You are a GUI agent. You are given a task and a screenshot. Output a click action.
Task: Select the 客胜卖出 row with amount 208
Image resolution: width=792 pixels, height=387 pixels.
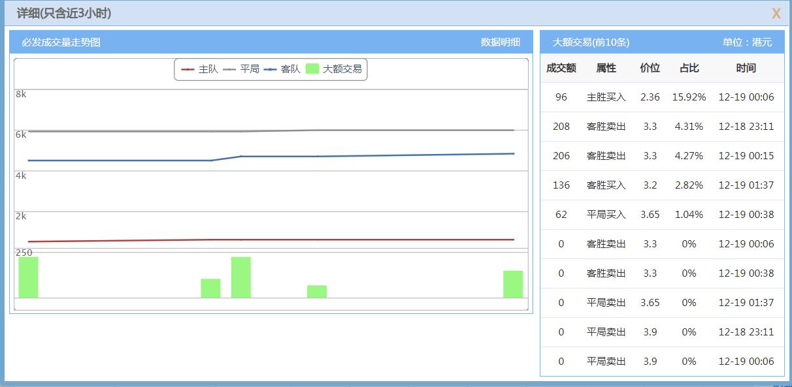[661, 126]
